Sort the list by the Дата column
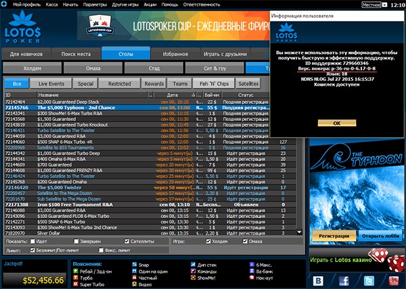 173,95
